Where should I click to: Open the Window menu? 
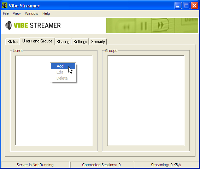point(31,13)
